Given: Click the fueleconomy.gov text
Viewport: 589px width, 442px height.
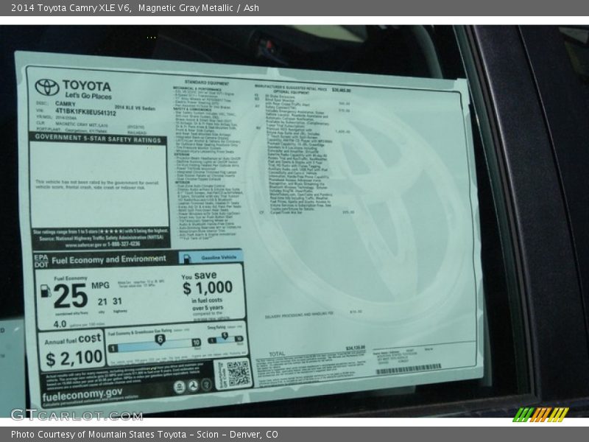Looking at the screenshot, I should click(x=82, y=395).
